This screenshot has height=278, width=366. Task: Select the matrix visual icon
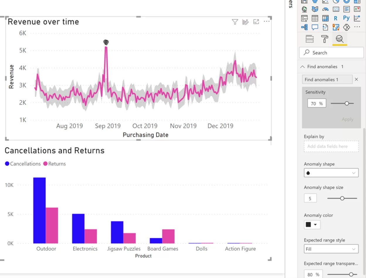pos(326,18)
